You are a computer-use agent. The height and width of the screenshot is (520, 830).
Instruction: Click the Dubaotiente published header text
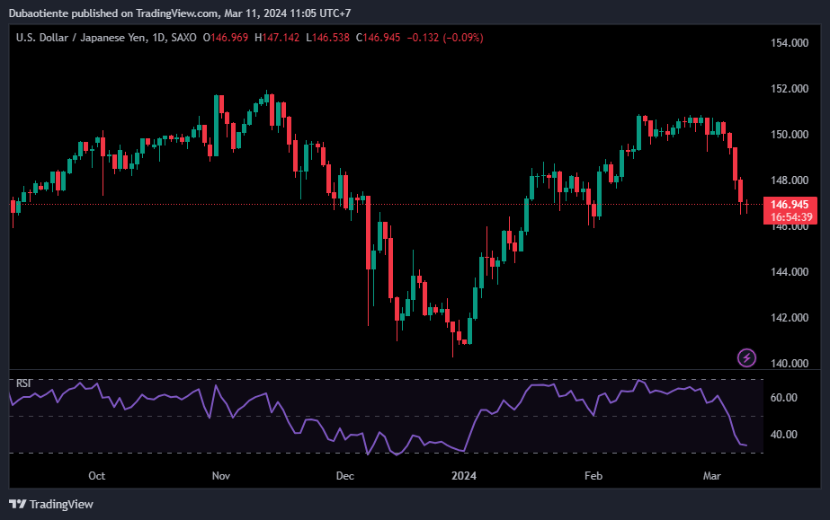pos(180,13)
